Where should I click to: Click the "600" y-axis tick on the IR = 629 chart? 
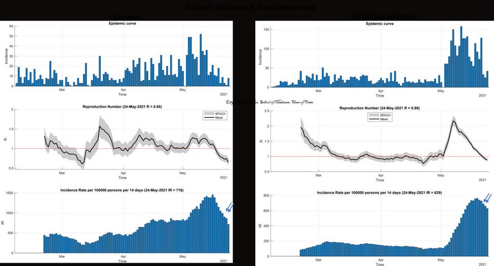point(266,211)
